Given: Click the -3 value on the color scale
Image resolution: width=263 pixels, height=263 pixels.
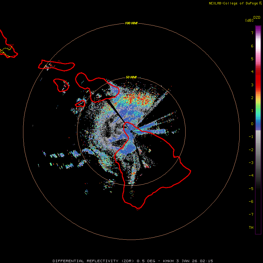Looking at the screenshot, I should [251, 163].
